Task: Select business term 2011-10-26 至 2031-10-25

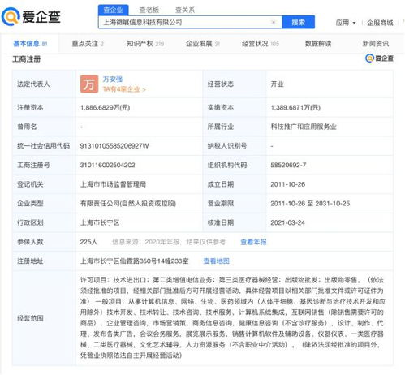Action: [x=310, y=204]
